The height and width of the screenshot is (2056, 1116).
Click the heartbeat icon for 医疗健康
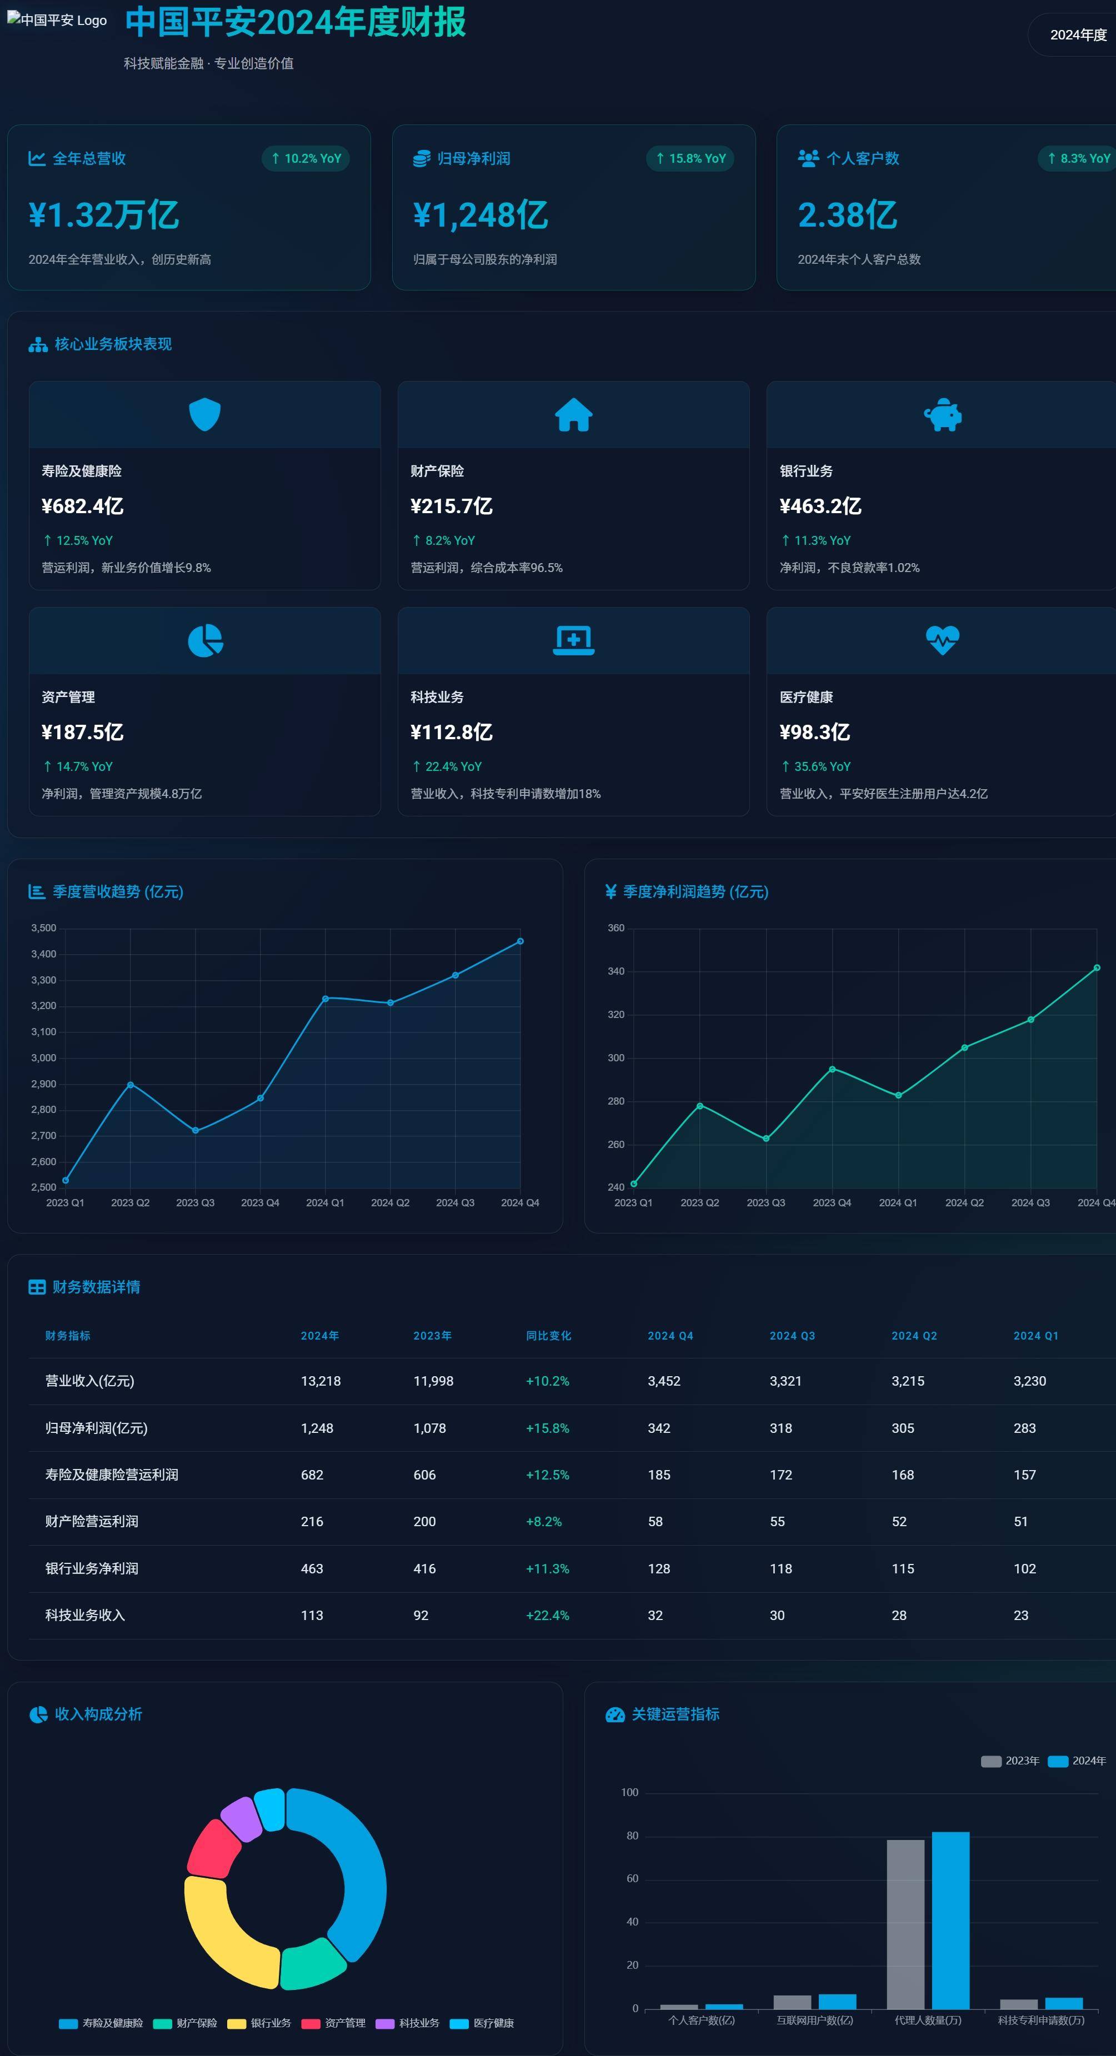(x=943, y=640)
